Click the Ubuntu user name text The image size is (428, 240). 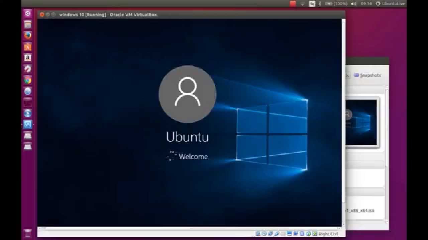[x=187, y=137]
